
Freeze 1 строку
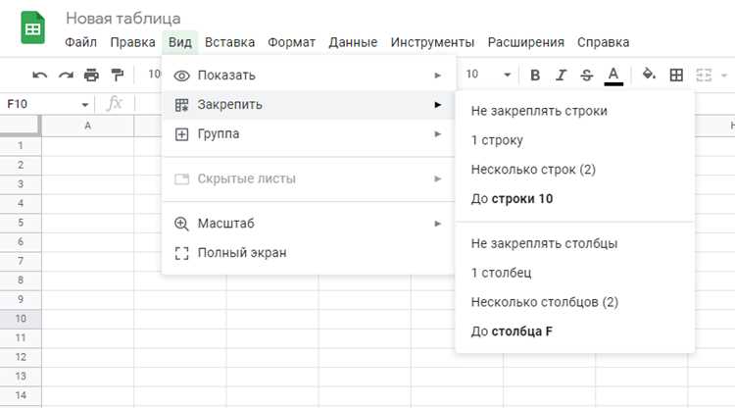[574, 140]
